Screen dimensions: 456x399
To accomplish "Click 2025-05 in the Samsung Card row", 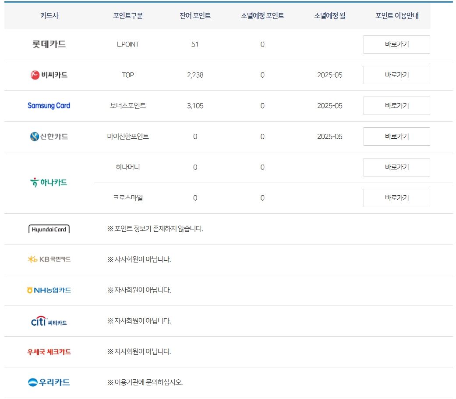I will [330, 106].
